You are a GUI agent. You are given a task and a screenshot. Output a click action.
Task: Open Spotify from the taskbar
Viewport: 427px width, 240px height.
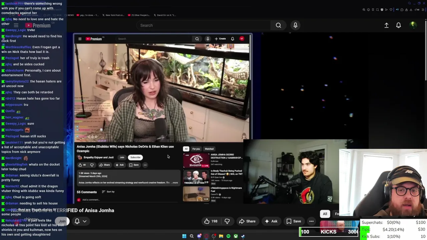point(228,236)
